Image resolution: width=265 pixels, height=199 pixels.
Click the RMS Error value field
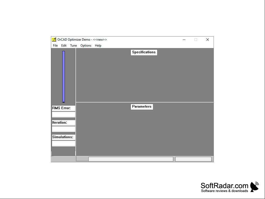click(64, 115)
